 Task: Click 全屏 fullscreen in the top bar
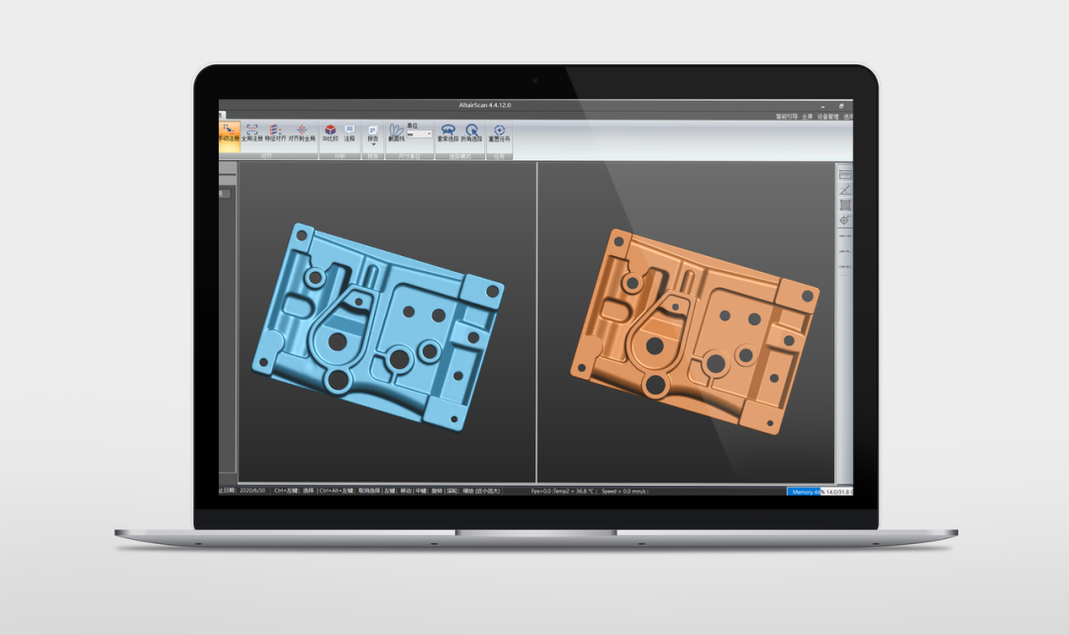(807, 116)
